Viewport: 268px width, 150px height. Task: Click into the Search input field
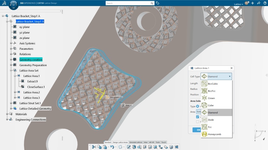tap(128, 3)
